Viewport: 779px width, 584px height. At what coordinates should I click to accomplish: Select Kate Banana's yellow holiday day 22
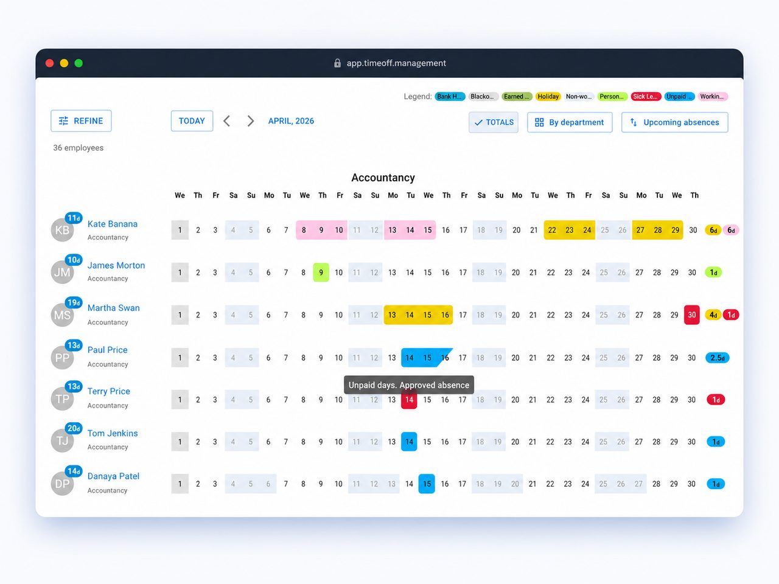coord(552,230)
